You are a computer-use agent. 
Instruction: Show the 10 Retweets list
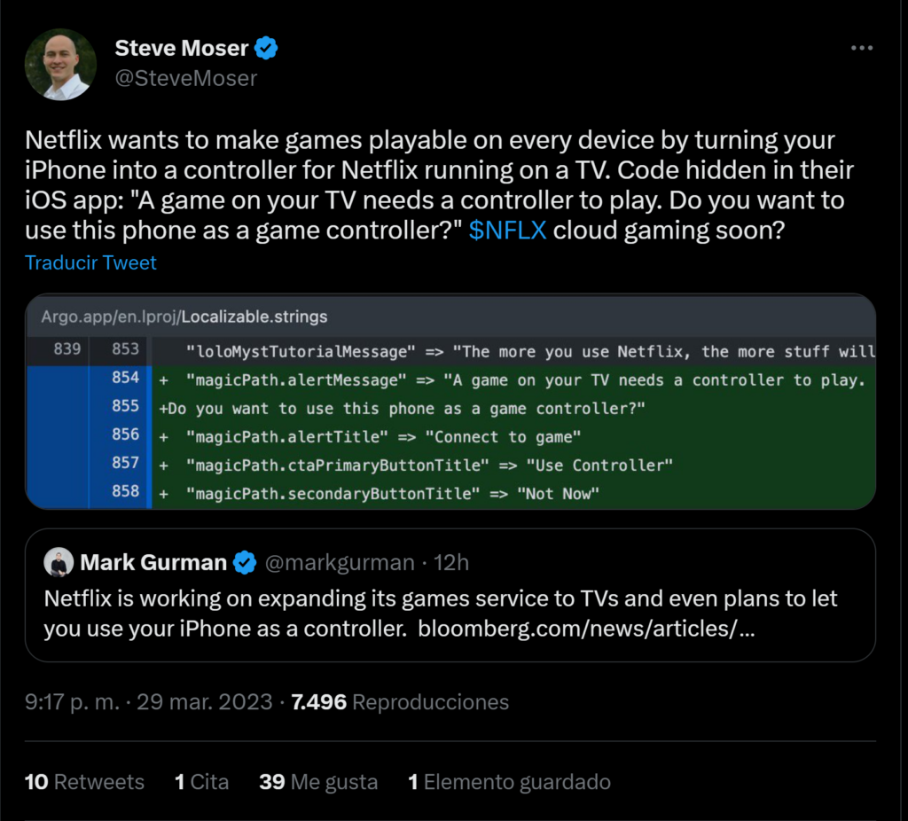tap(84, 781)
